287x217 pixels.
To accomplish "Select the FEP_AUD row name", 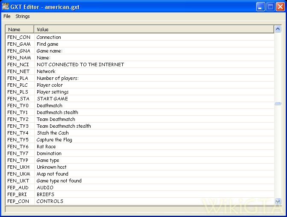I will point(18,188).
